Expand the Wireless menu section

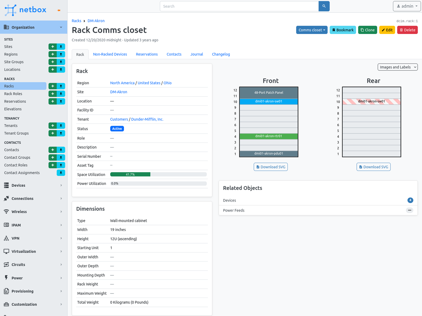[x=33, y=212]
